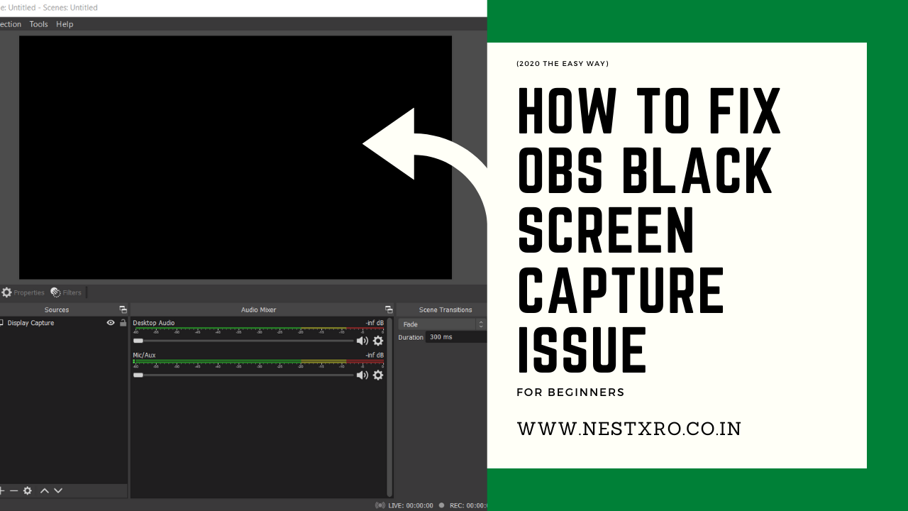Click the "Desktop Audio" label

pyautogui.click(x=153, y=323)
